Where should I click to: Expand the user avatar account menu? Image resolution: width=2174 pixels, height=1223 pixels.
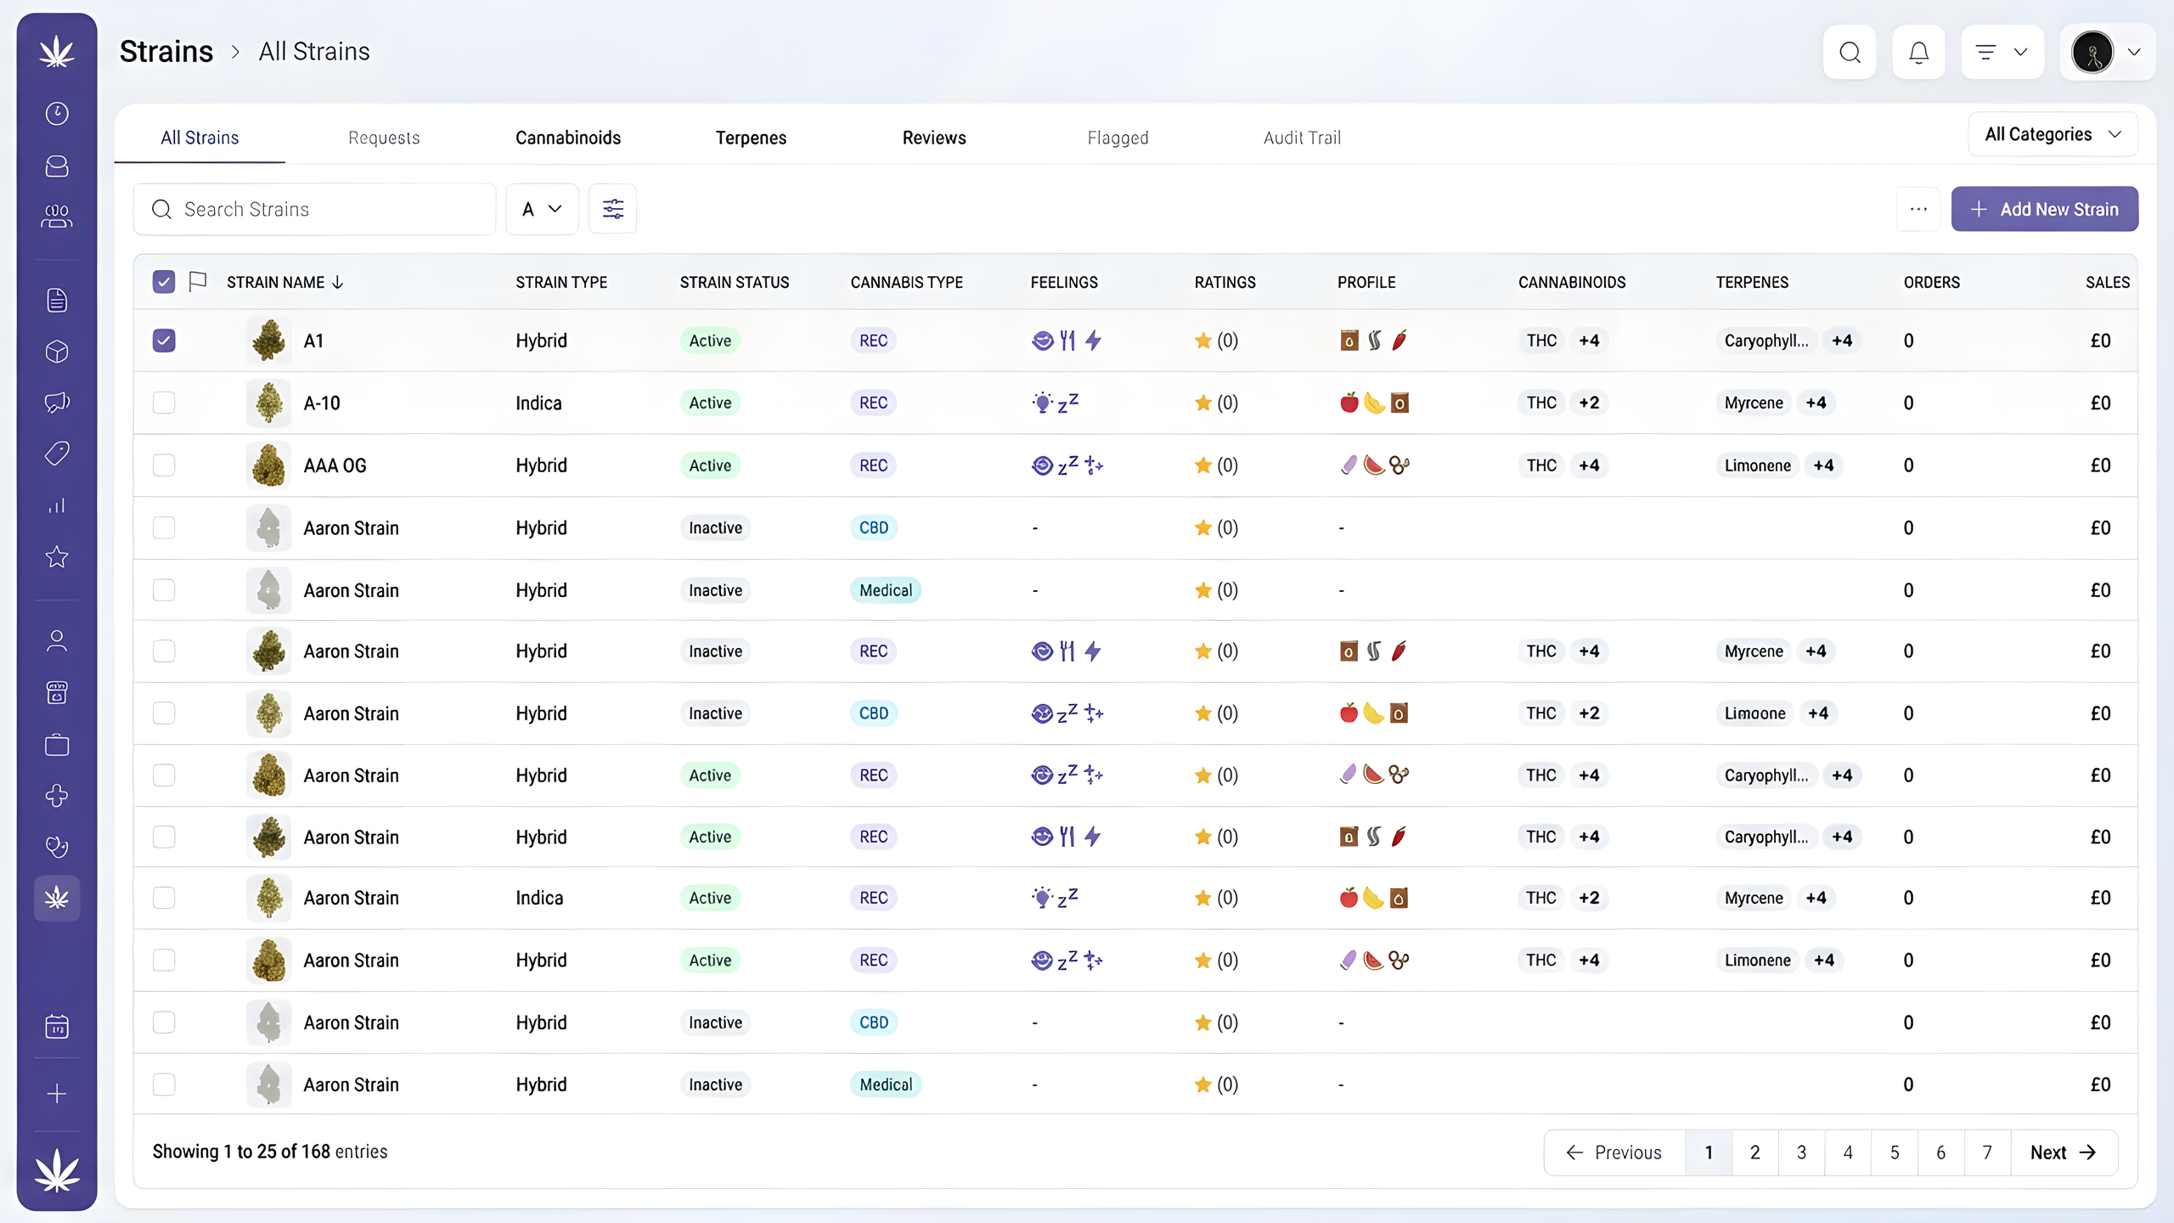click(x=2108, y=53)
